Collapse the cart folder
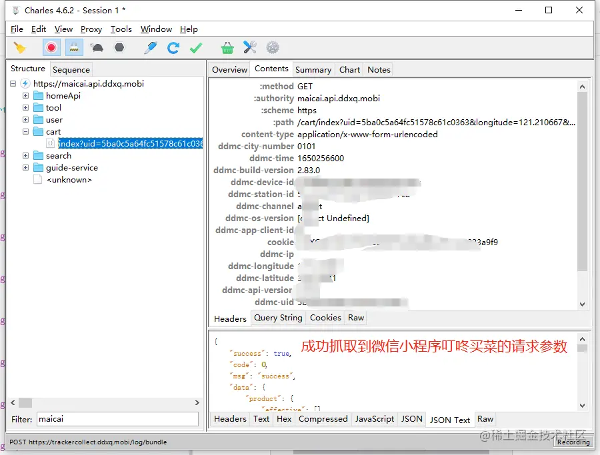 coord(25,131)
